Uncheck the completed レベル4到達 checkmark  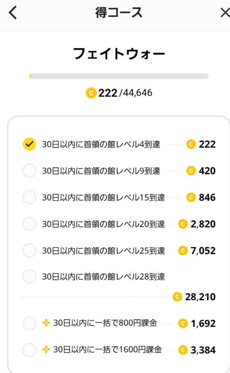click(x=29, y=144)
